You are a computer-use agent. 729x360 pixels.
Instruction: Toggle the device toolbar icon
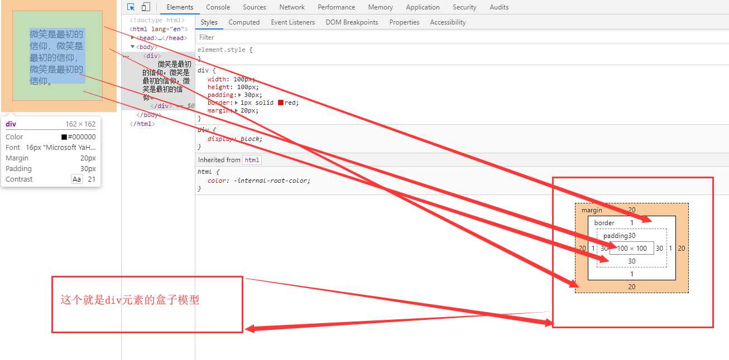[146, 7]
